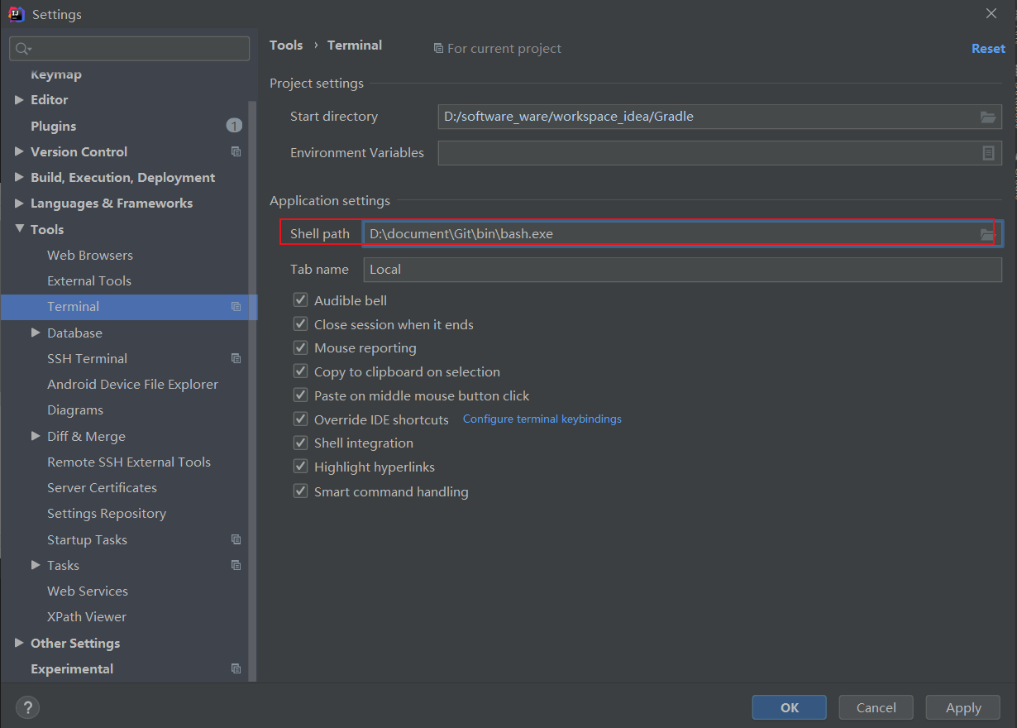Click project-level icon beside Version Control
The height and width of the screenshot is (728, 1017).
coord(236,152)
